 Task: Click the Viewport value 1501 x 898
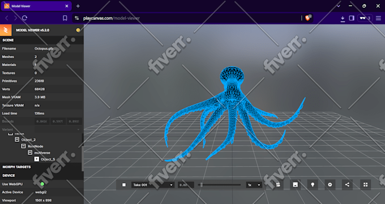[43, 200]
